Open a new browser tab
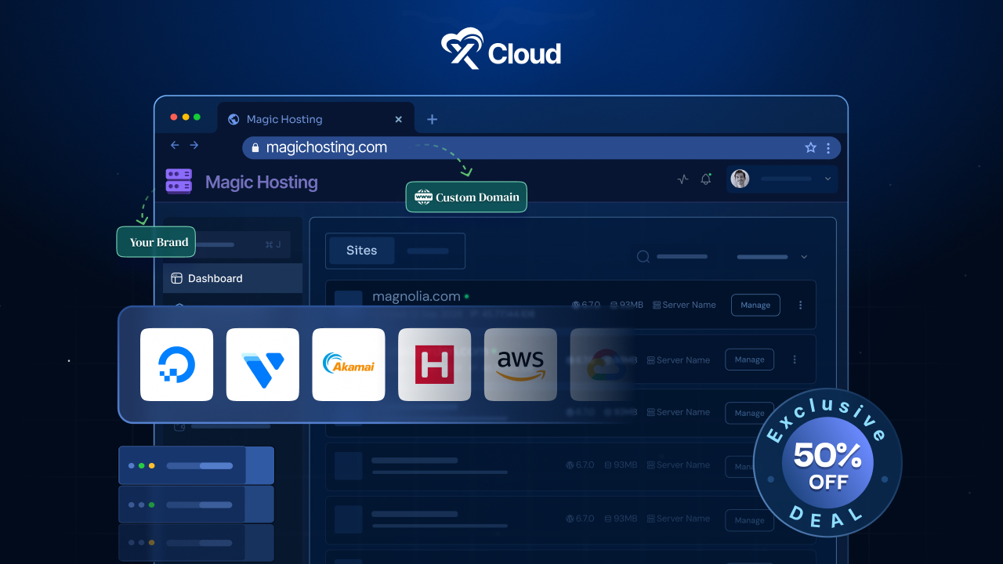 tap(432, 119)
